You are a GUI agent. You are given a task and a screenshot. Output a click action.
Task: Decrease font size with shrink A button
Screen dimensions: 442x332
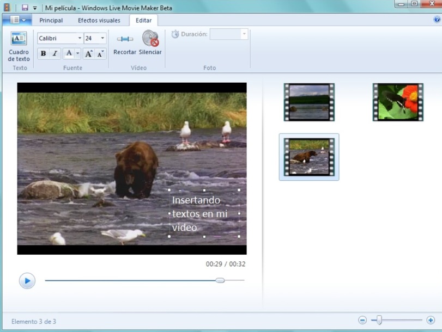101,53
